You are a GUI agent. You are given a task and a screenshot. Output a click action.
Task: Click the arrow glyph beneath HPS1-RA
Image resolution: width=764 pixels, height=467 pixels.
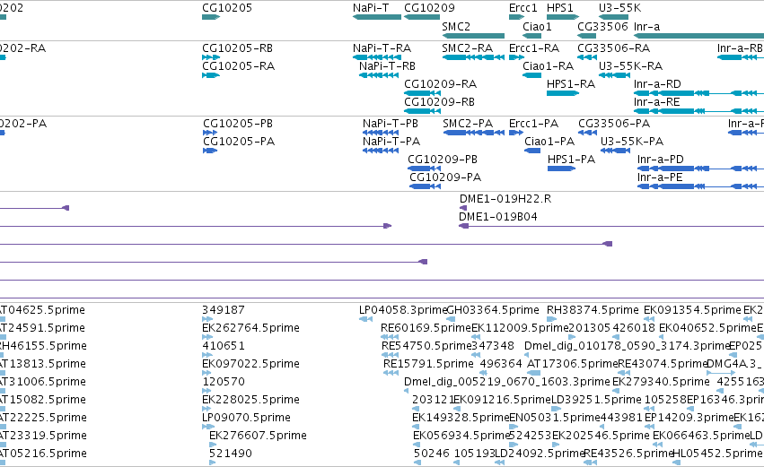point(563,93)
